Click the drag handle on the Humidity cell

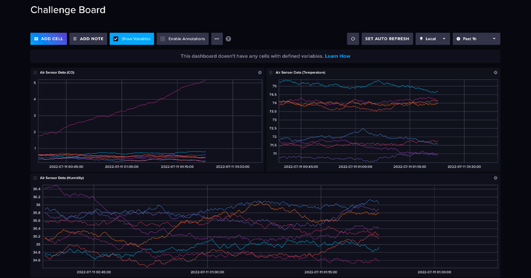35,178
